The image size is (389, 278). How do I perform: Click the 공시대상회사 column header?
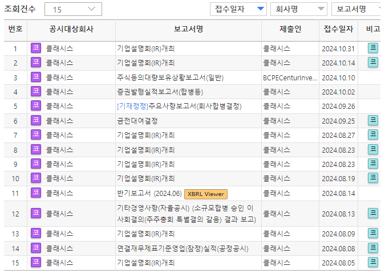click(71, 29)
